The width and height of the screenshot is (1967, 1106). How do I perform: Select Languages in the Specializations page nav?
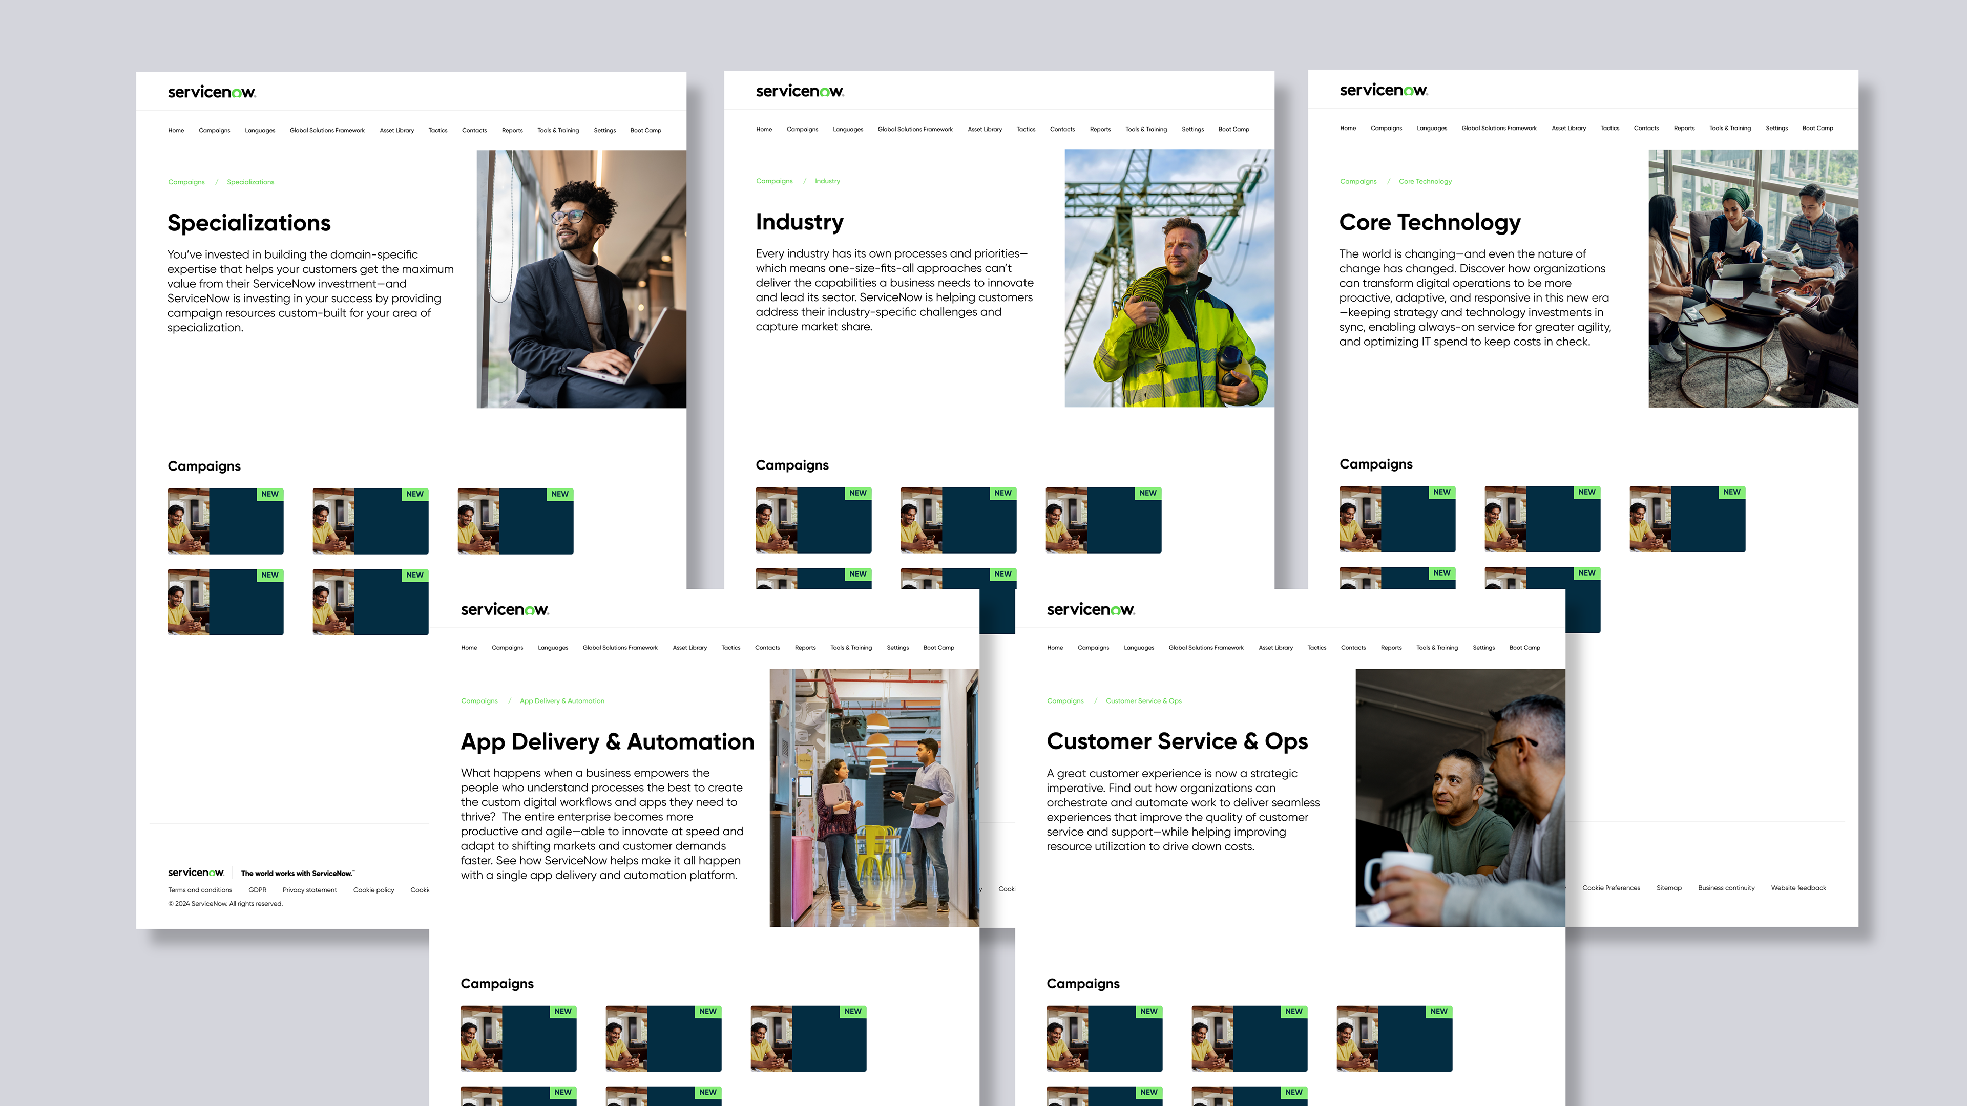click(x=260, y=131)
